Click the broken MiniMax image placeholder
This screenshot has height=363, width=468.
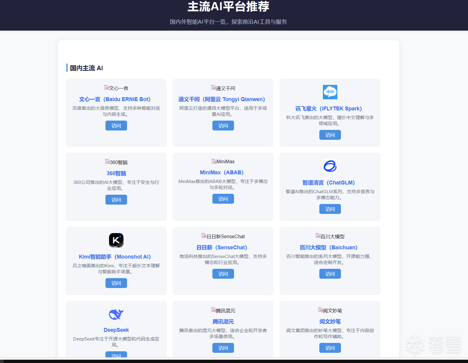tap(223, 161)
